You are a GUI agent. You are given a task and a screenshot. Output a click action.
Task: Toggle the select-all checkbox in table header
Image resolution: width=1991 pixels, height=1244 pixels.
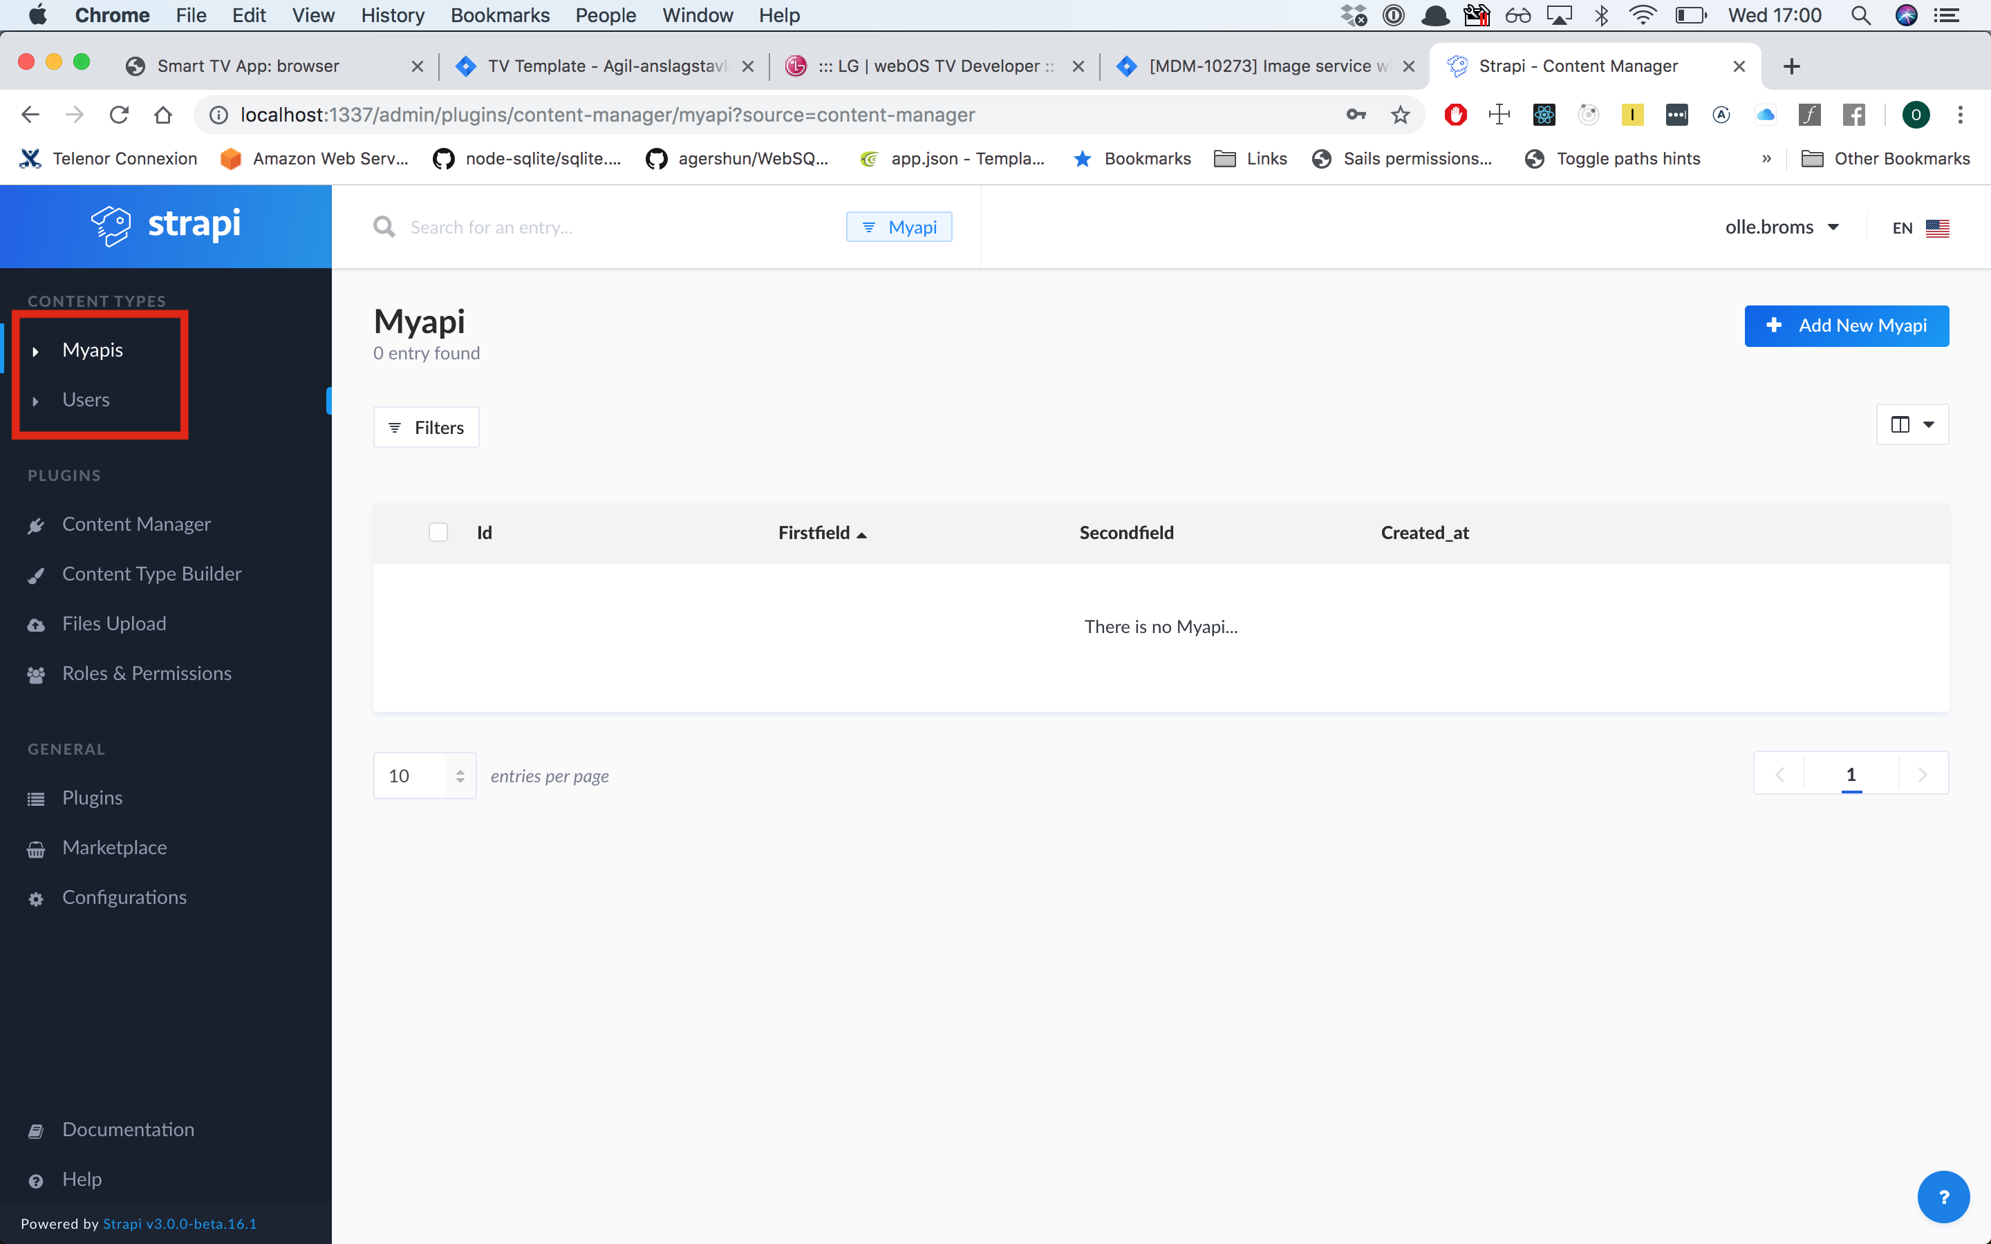pos(438,532)
